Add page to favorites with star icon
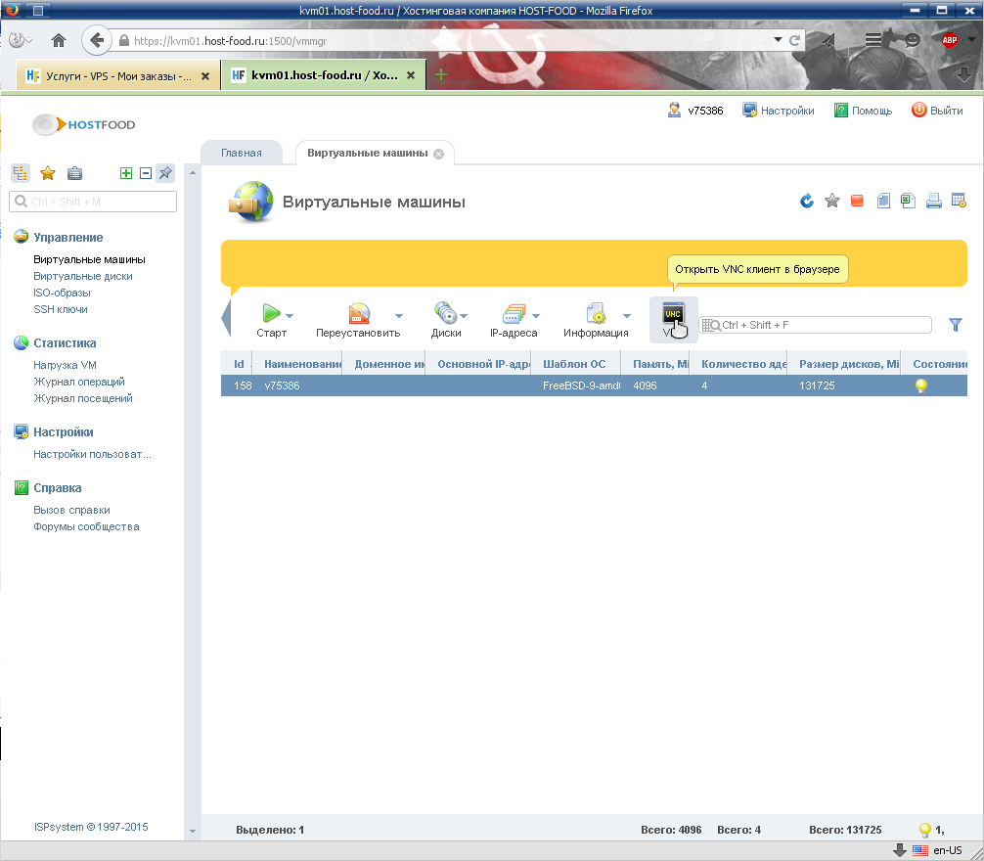This screenshot has width=984, height=861. tap(832, 202)
